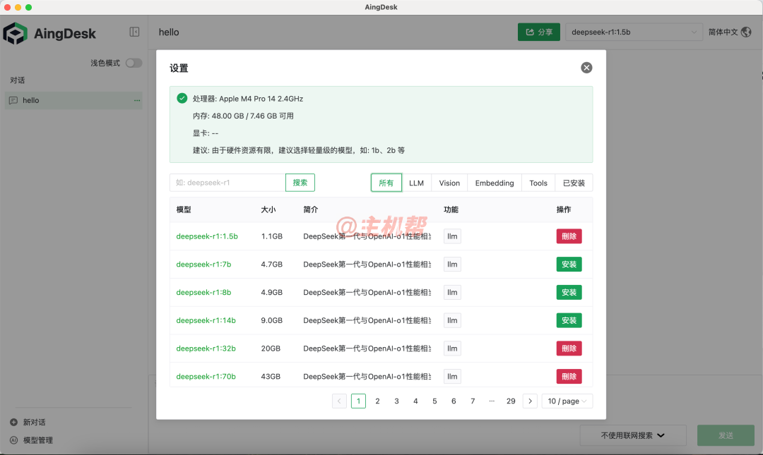
Task: Select the Embedding filter tab
Action: click(495, 183)
